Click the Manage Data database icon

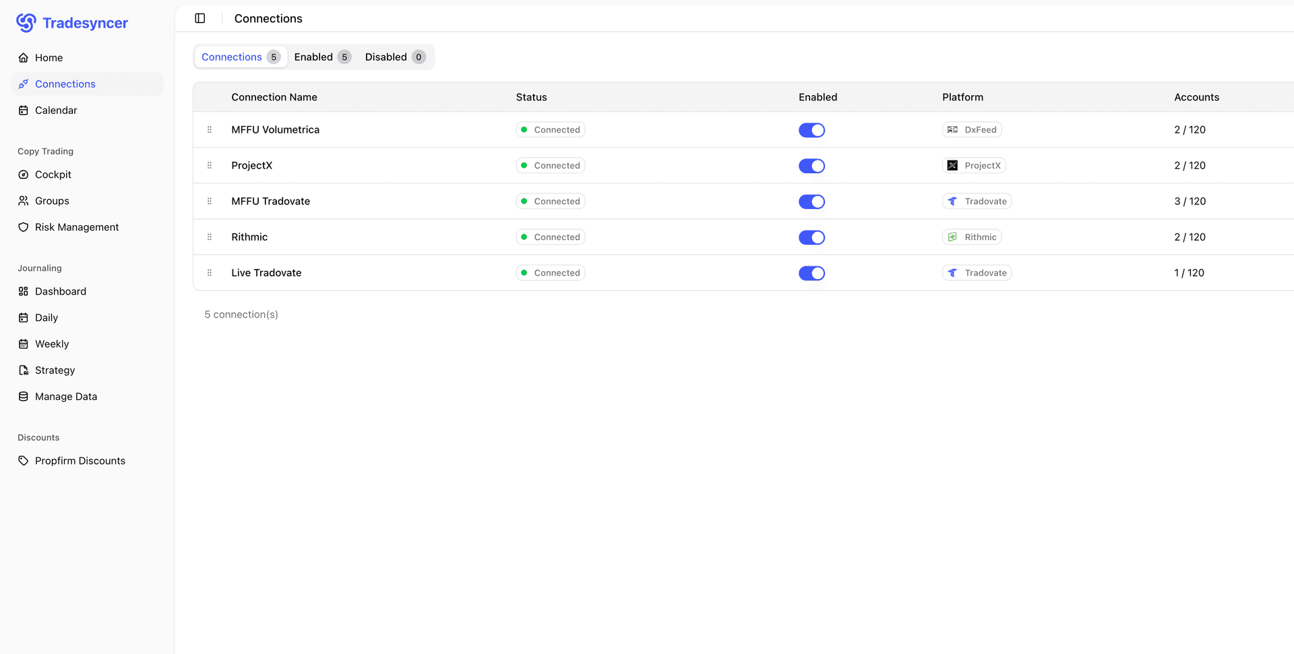pos(24,396)
